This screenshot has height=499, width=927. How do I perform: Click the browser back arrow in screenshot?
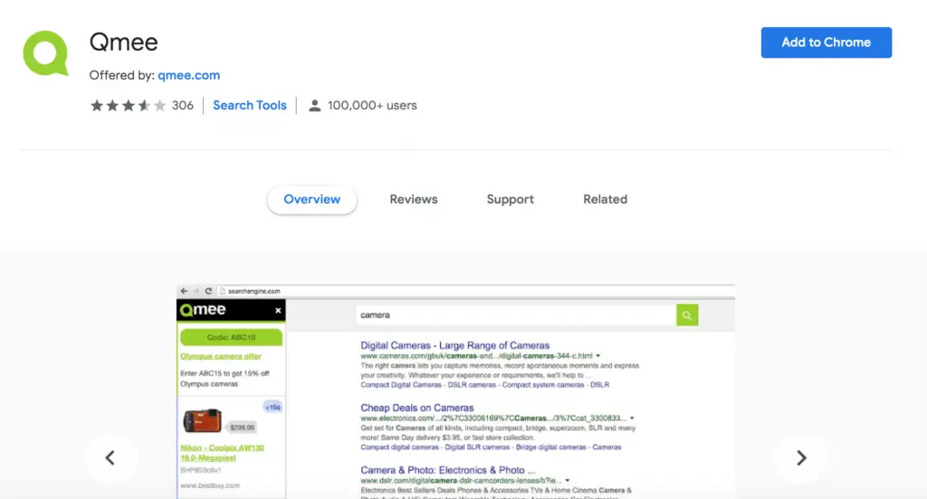(x=184, y=291)
